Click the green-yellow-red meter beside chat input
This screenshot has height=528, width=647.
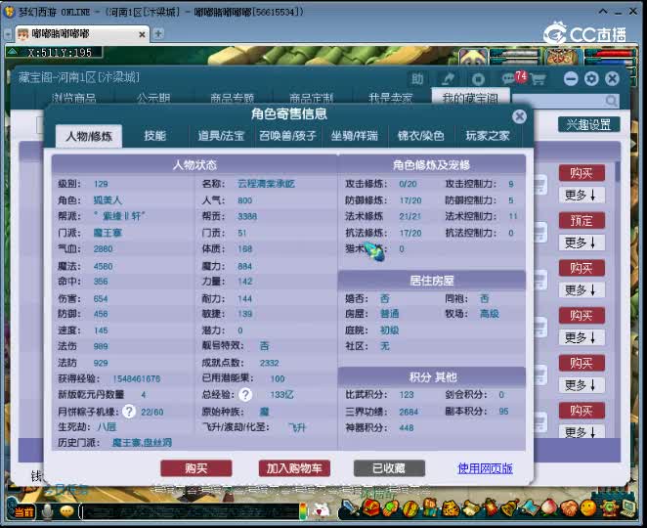303,511
